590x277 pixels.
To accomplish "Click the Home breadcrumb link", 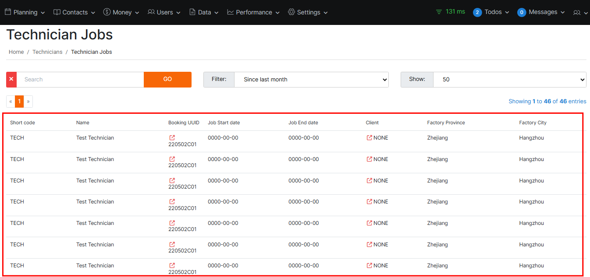I will pos(16,52).
